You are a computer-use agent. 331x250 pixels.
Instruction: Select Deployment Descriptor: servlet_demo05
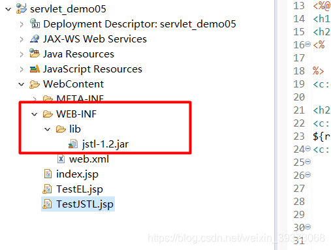click(140, 24)
